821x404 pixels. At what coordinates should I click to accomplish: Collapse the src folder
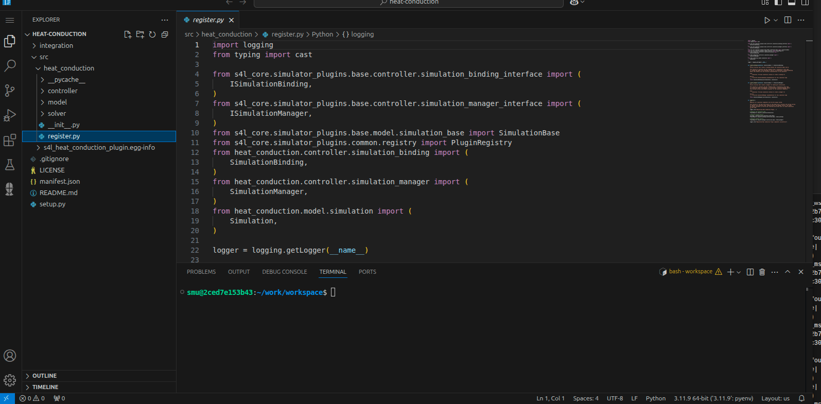coord(99,57)
